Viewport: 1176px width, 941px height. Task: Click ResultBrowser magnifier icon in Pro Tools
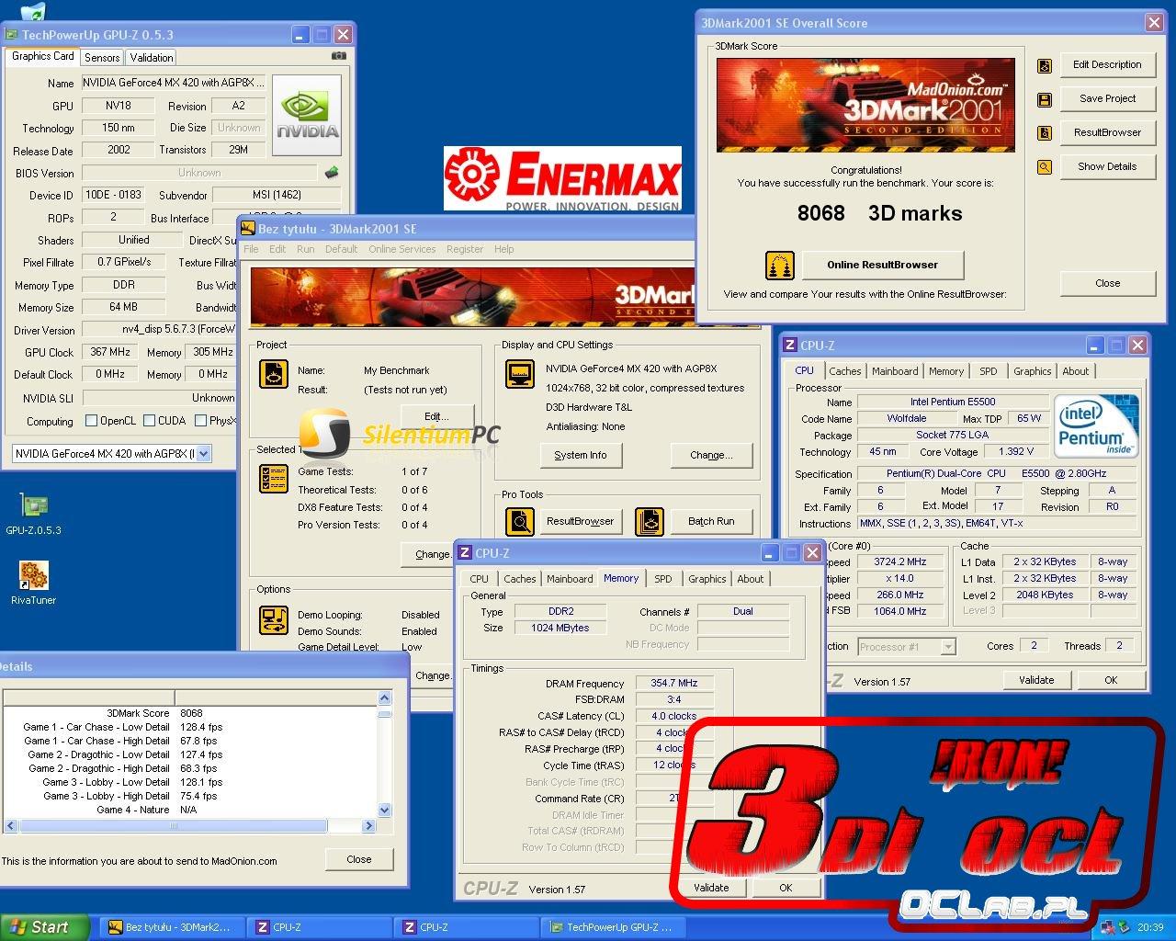[520, 522]
